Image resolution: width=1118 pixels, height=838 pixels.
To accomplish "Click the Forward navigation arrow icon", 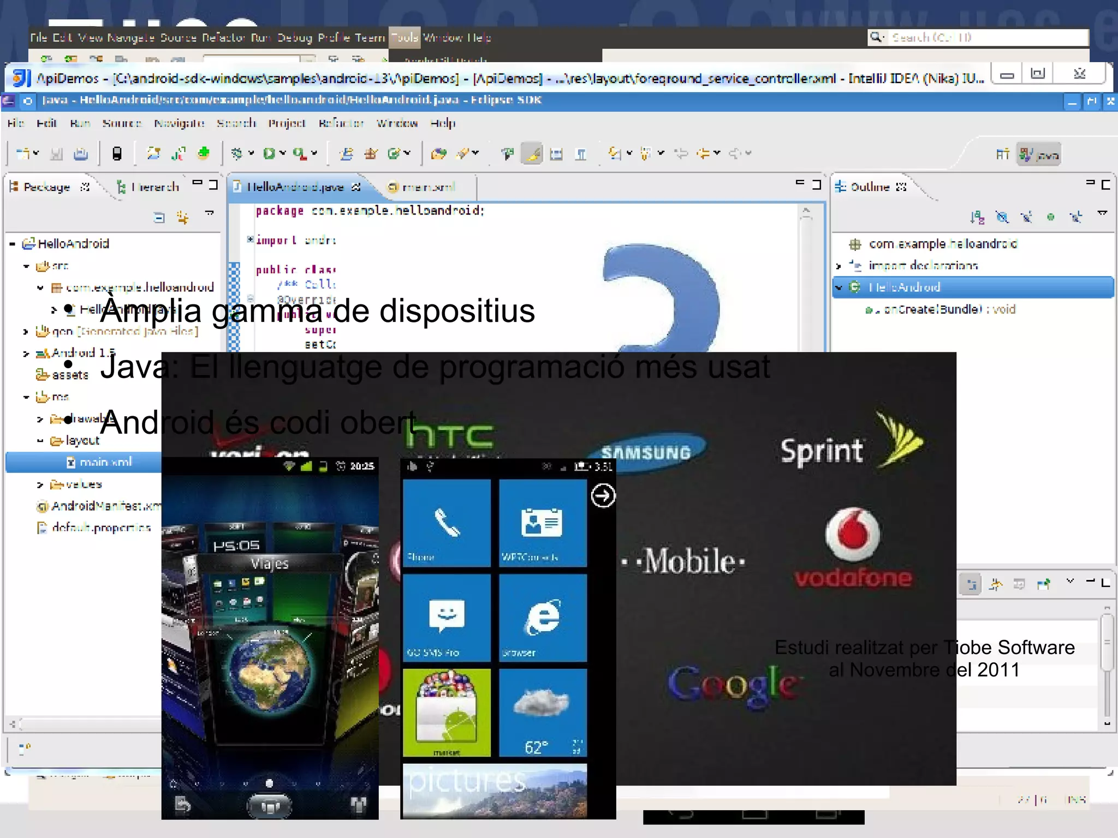I will point(735,153).
